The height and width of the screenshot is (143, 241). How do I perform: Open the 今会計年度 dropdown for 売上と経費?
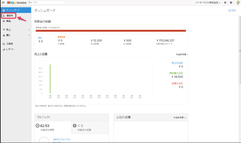(x=182, y=54)
